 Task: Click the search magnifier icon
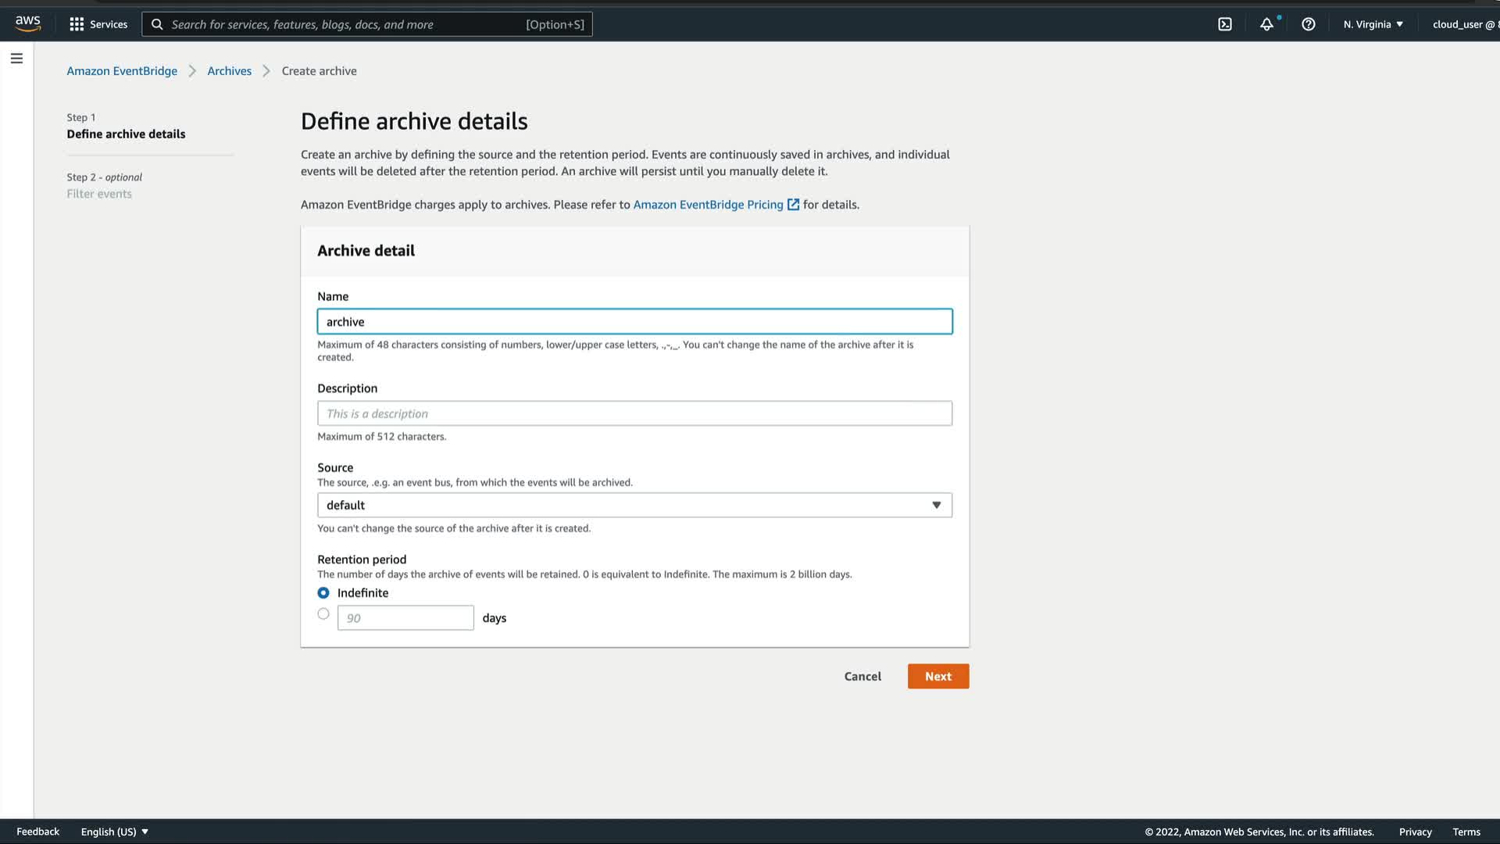click(x=157, y=24)
